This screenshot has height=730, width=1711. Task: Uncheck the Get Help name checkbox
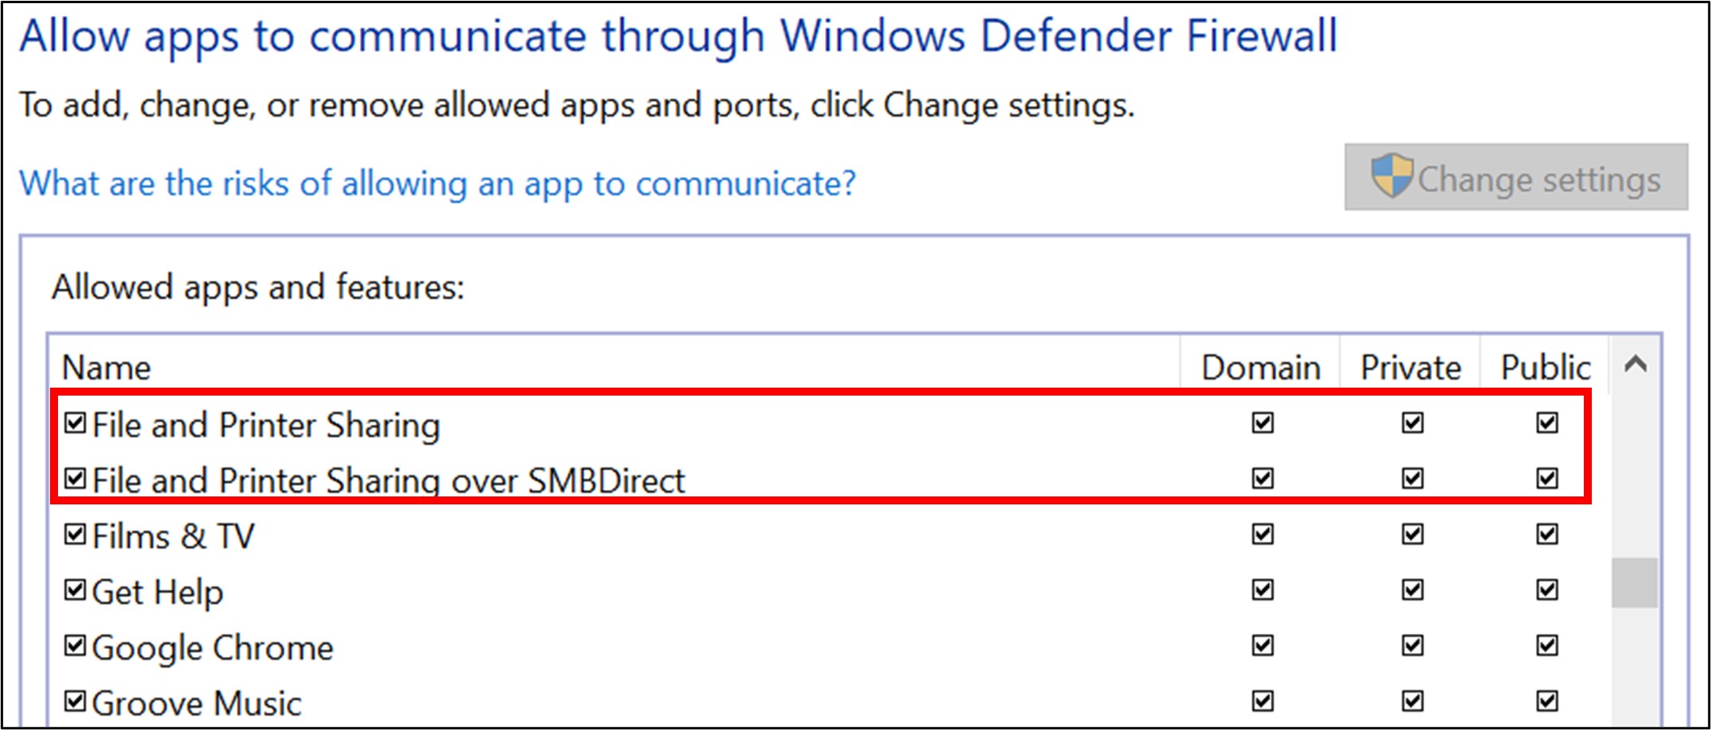pos(75,590)
